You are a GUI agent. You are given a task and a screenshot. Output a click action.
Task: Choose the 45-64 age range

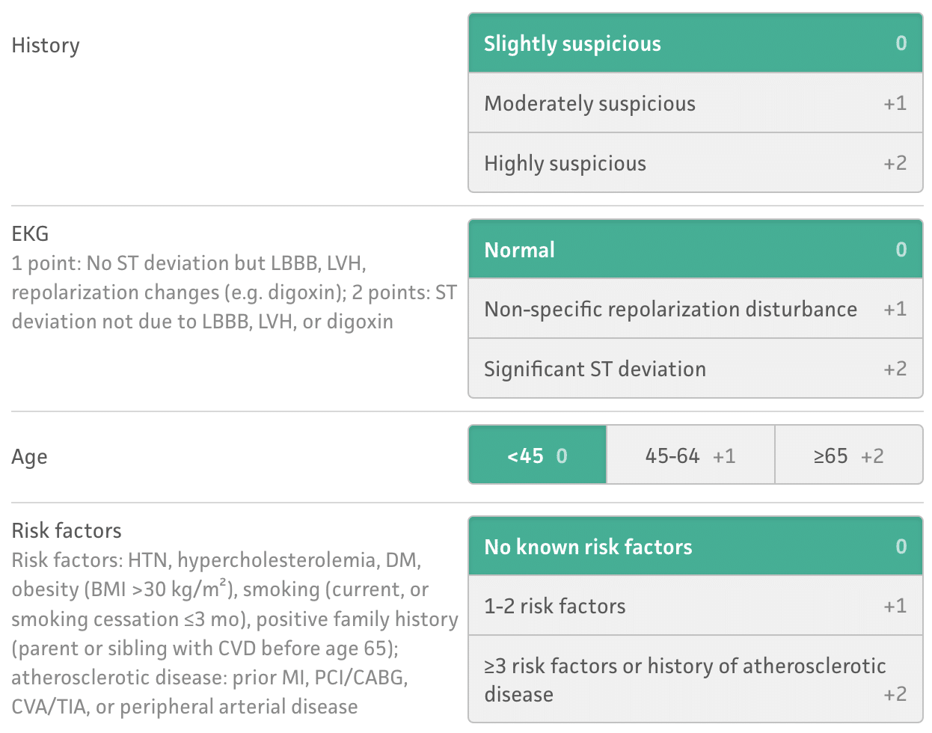(690, 456)
